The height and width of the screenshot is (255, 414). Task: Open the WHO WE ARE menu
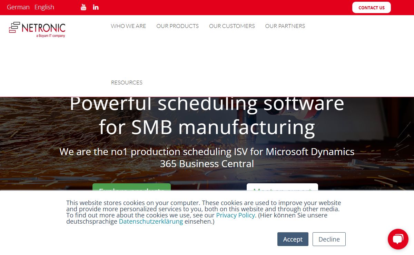(128, 26)
